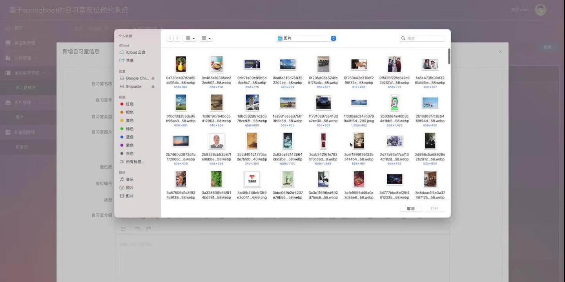Select the car image 1f7310e97ce413d

(323, 102)
